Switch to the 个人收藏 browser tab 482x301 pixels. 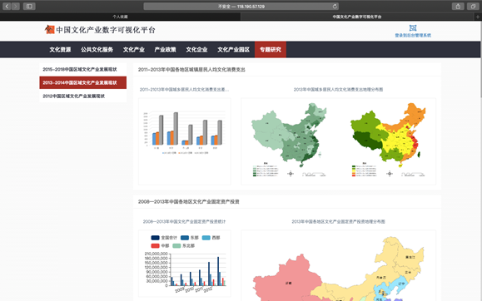pyautogui.click(x=120, y=17)
